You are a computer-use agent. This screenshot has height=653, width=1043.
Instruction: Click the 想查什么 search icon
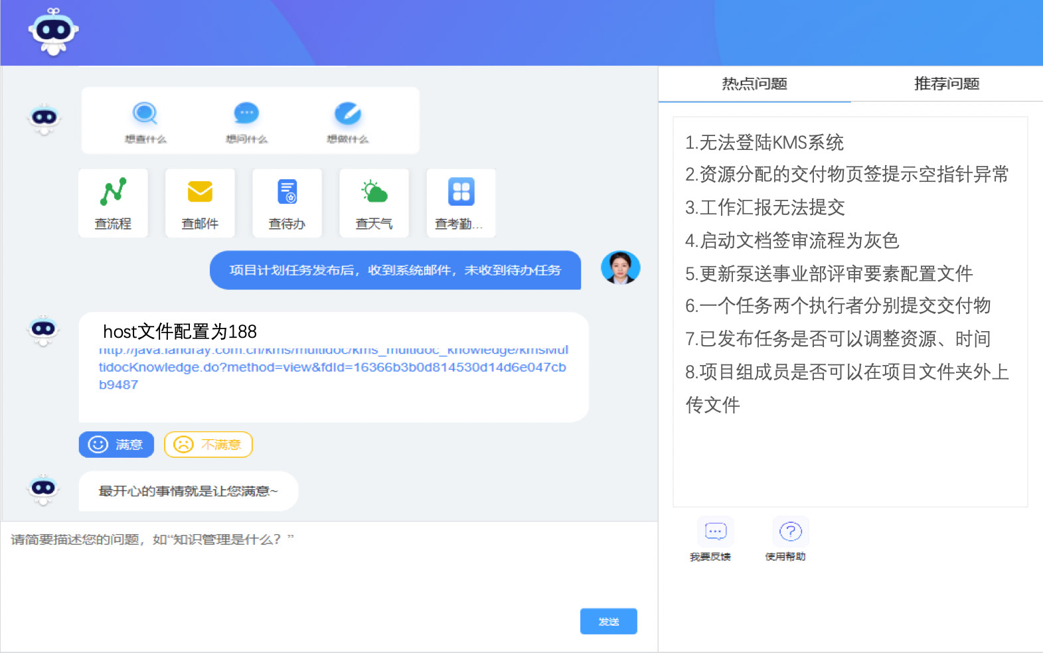tap(145, 114)
